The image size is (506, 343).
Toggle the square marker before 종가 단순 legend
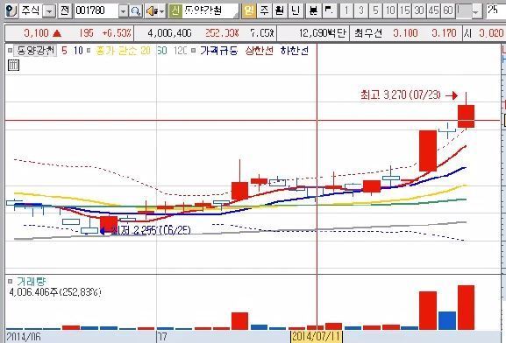pyautogui.click(x=89, y=51)
